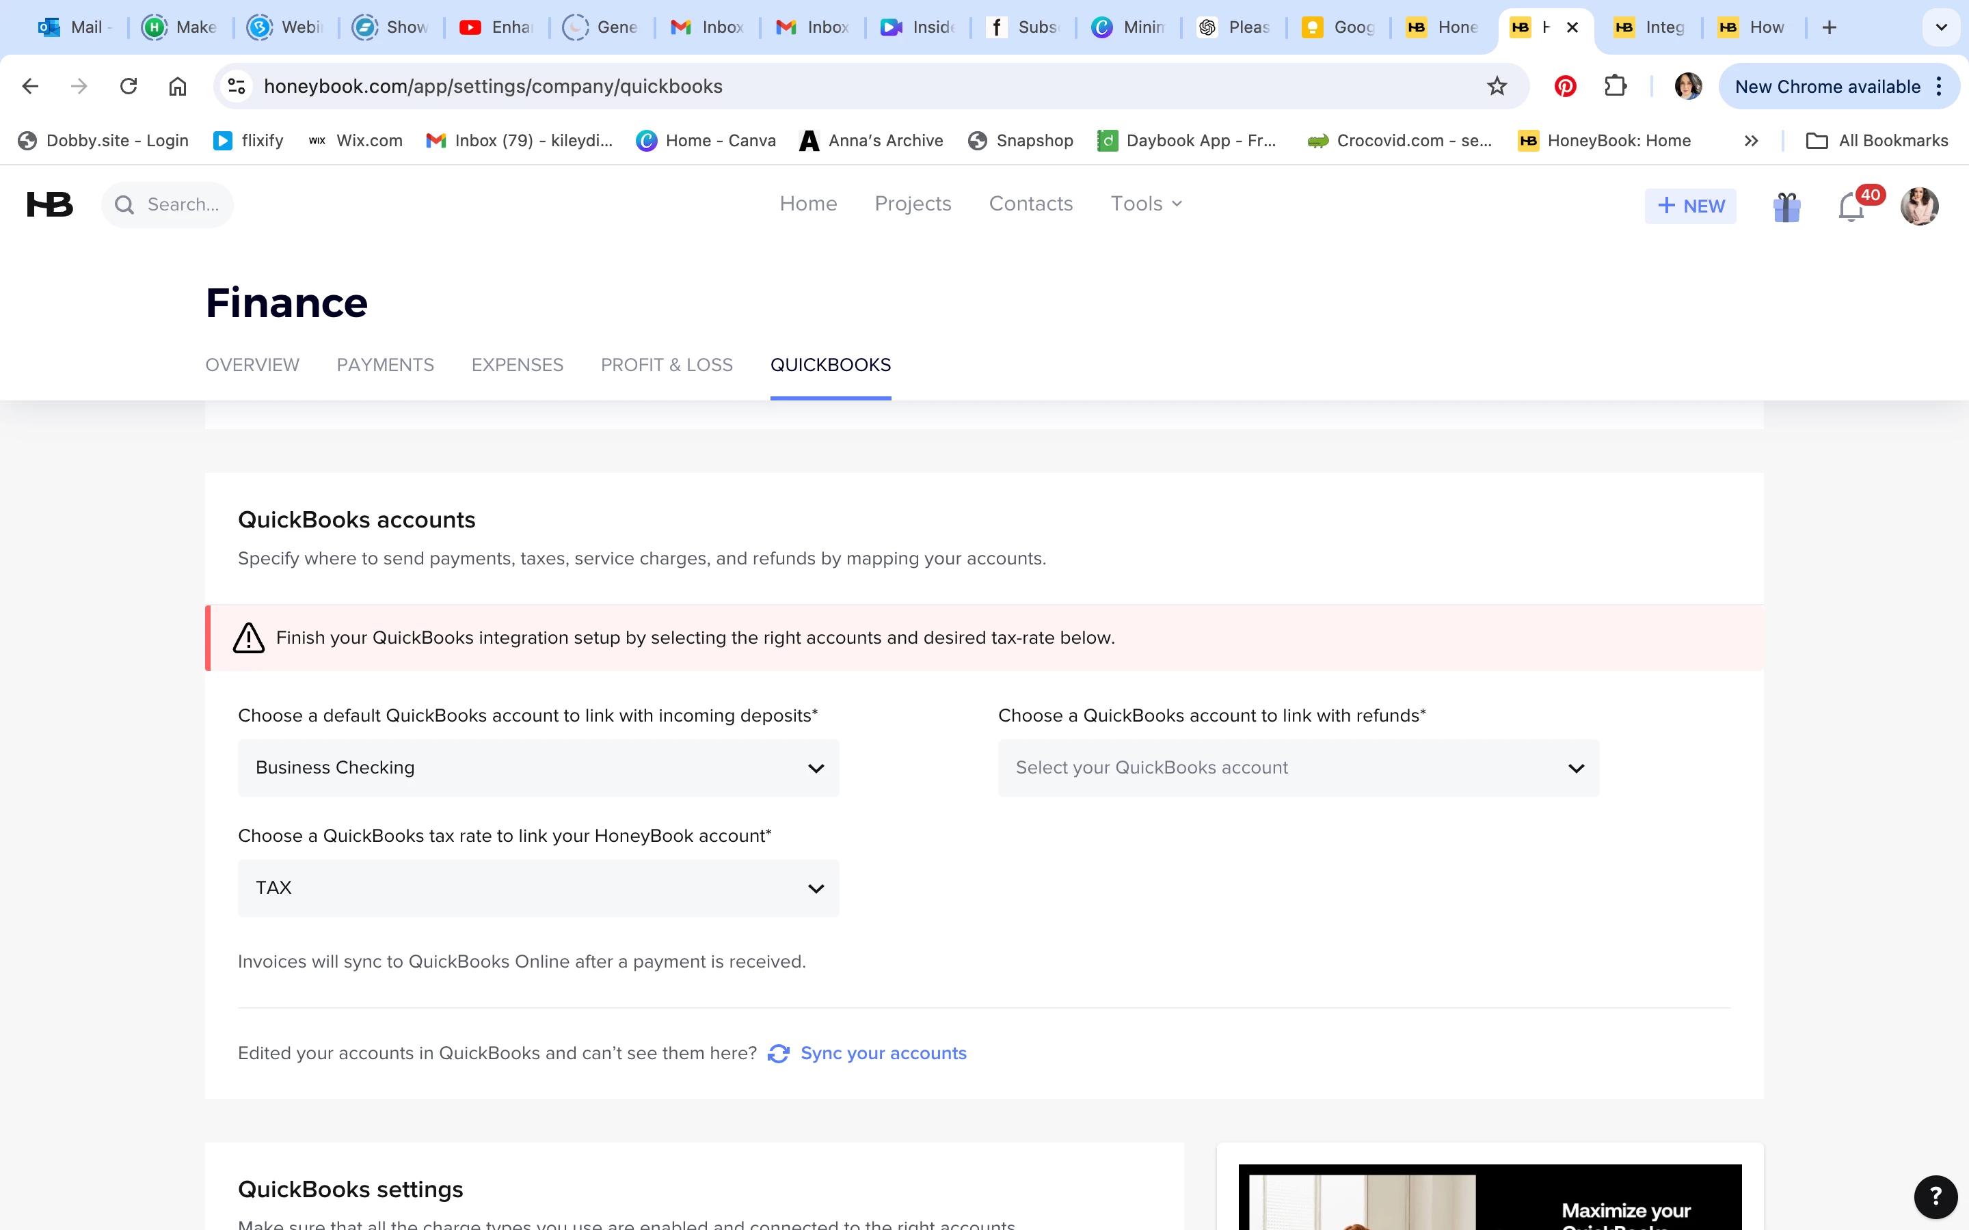The width and height of the screenshot is (1969, 1230).
Task: Click the sync arrows icon
Action: coord(779,1054)
